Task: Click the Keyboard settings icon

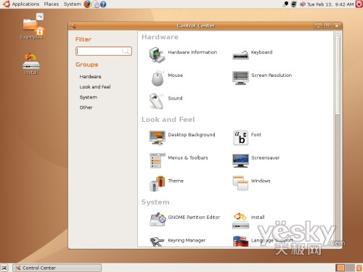Action: tap(240, 55)
